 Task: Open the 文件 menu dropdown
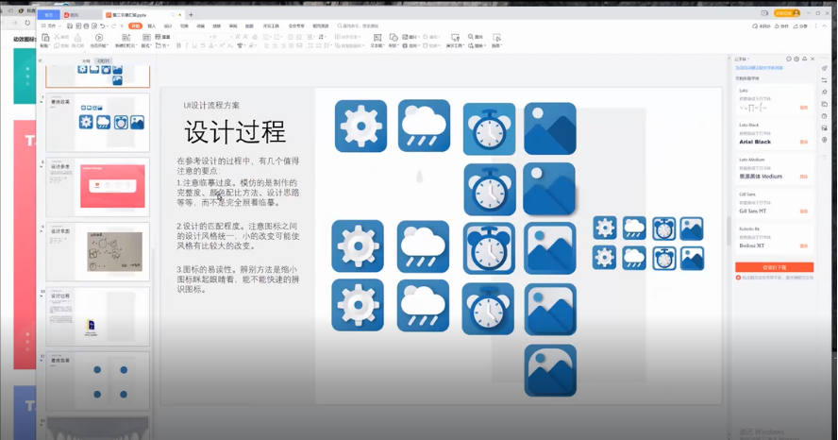point(51,26)
